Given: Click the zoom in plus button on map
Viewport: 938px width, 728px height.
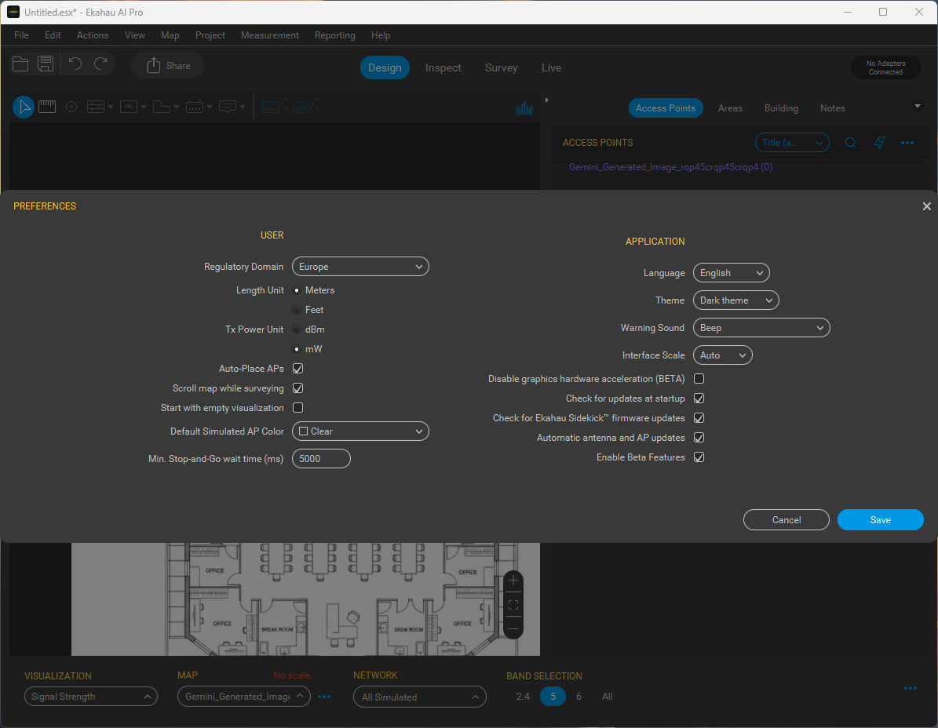Looking at the screenshot, I should coord(513,581).
